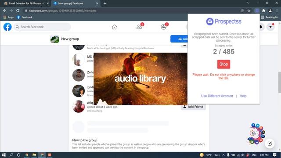
Task: Open Afiq's profile picture
Action: [79, 106]
